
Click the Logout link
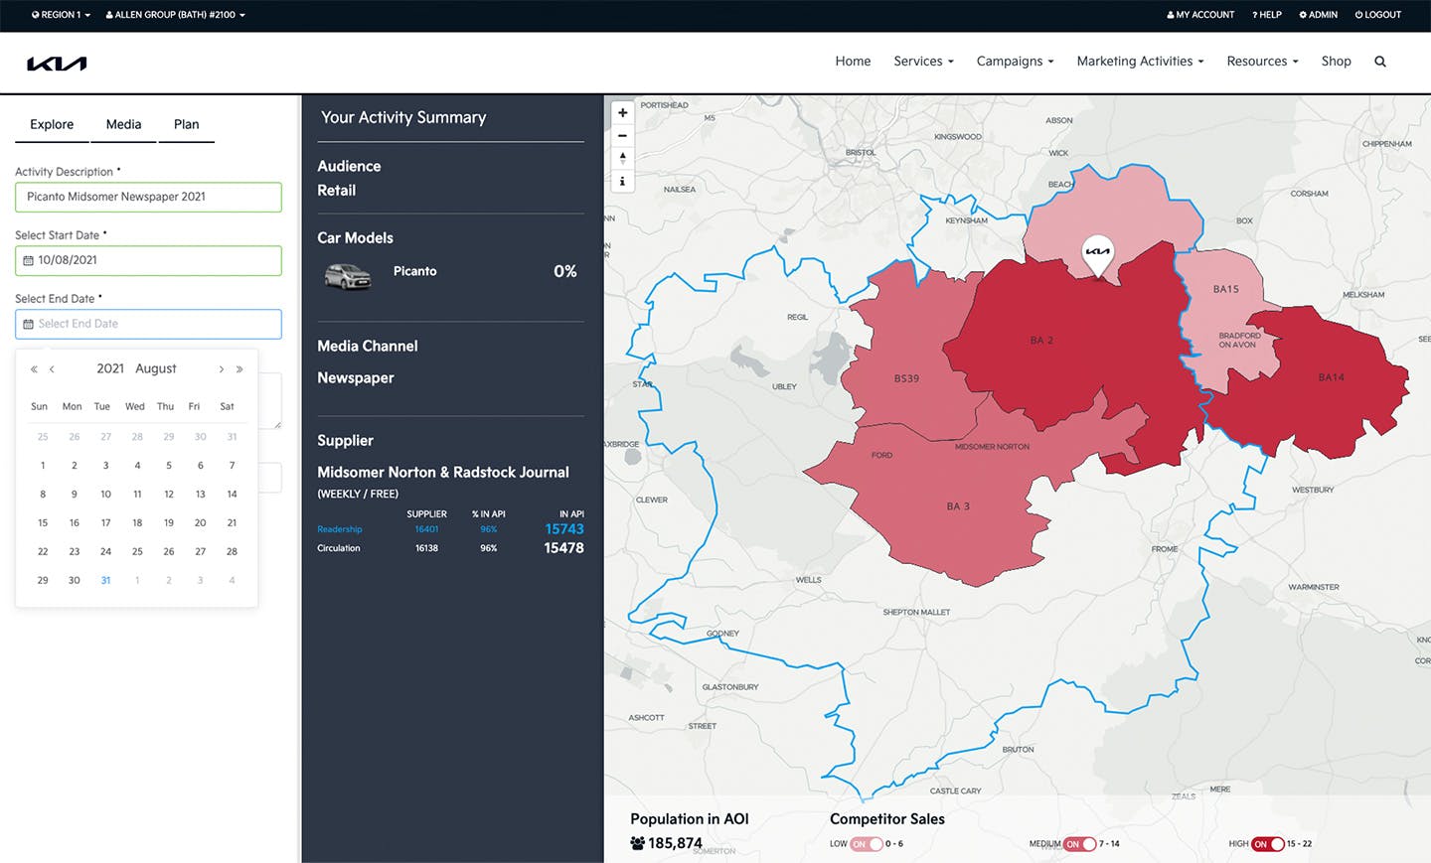tap(1377, 15)
